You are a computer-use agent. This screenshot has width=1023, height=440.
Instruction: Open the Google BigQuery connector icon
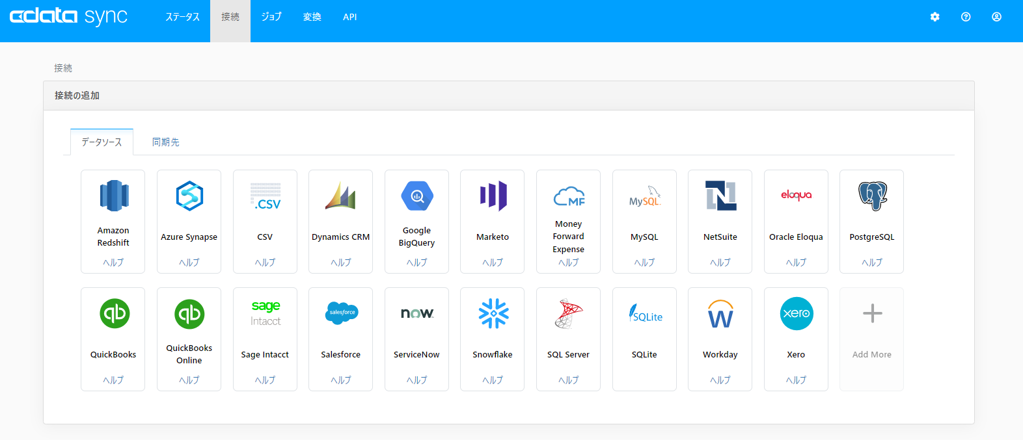click(x=417, y=196)
